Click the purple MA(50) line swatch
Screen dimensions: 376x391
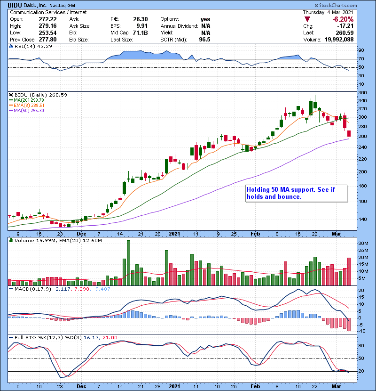pyautogui.click(x=11, y=110)
